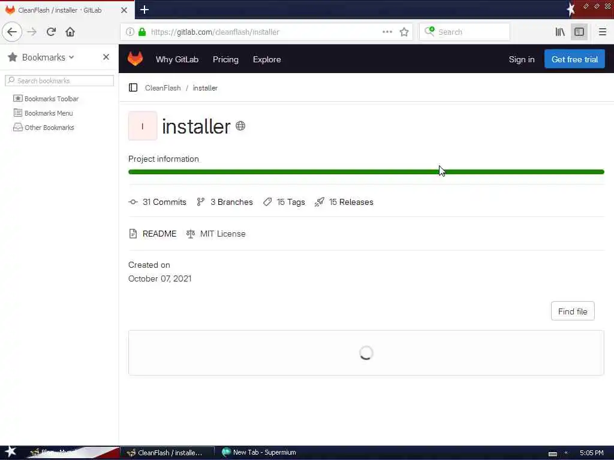Viewport: 614px width, 460px height.
Task: Click the taskbar star start button
Action: pos(10,452)
